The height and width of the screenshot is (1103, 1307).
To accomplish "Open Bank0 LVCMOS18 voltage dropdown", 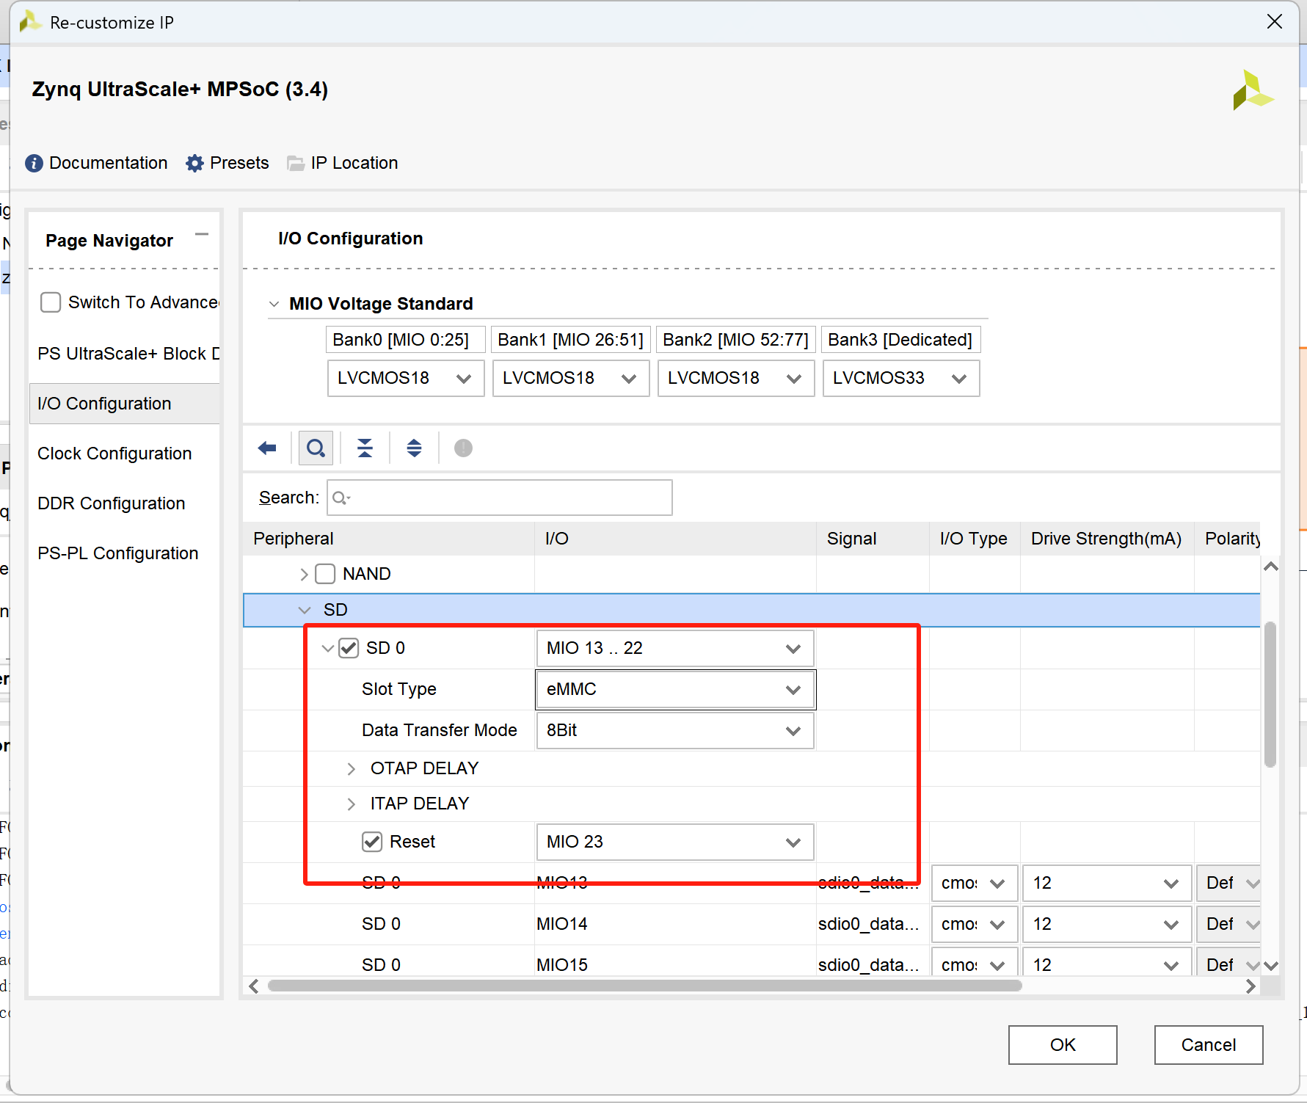I will (x=406, y=378).
